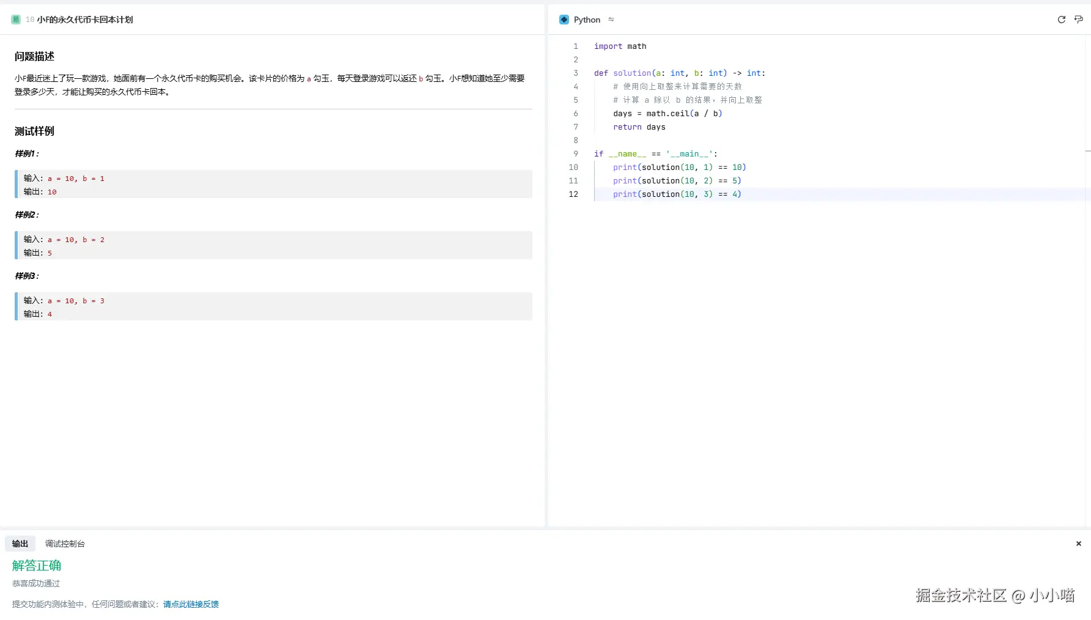The width and height of the screenshot is (1091, 620).
Task: Switch to the 调试控制台 tab
Action: click(x=65, y=544)
